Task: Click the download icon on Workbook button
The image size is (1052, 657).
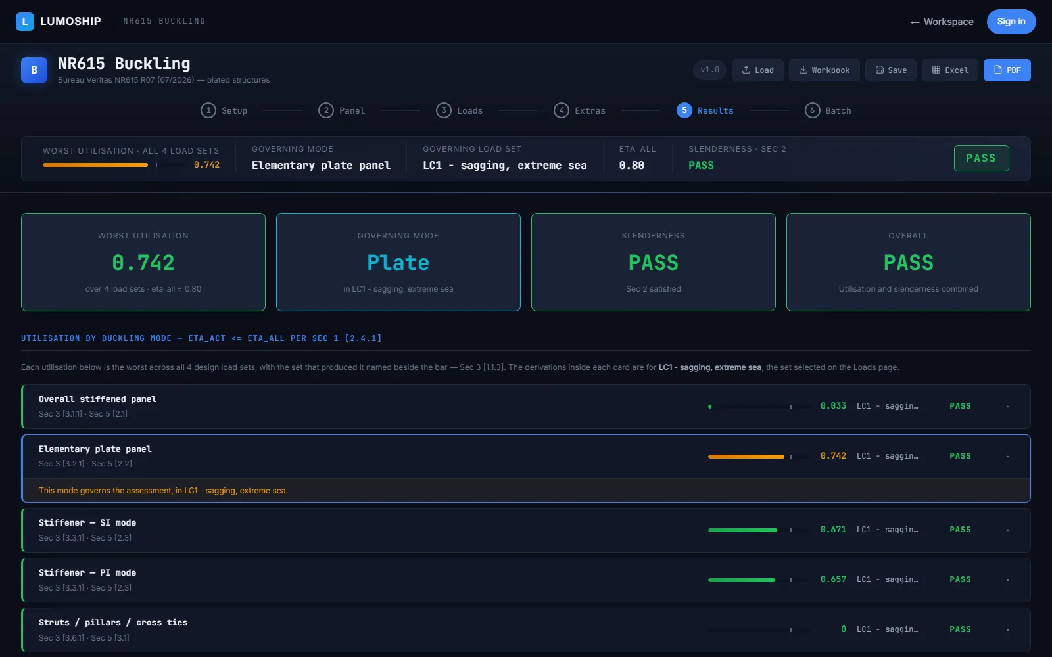Action: [x=803, y=70]
